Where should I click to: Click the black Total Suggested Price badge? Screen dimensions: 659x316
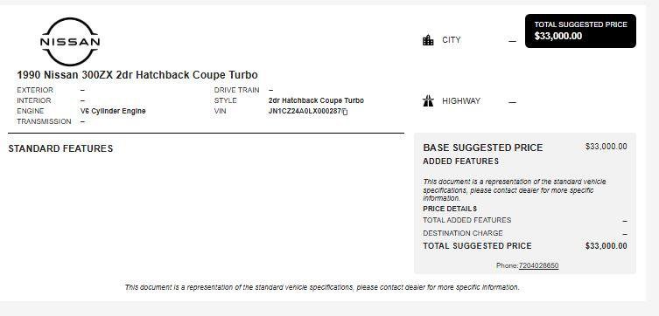[580, 31]
